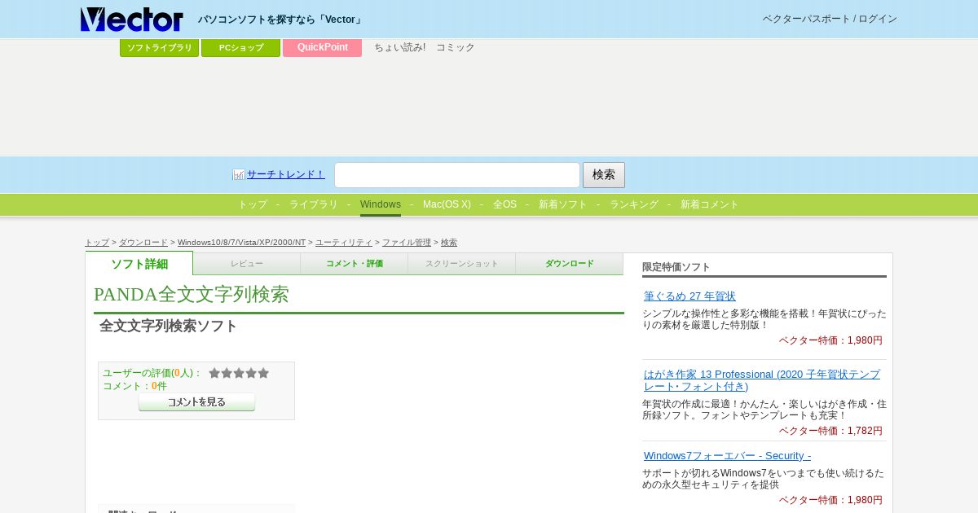Select the スクリーンショット tab
Screen dimensions: 978x513
pyautogui.click(x=462, y=264)
